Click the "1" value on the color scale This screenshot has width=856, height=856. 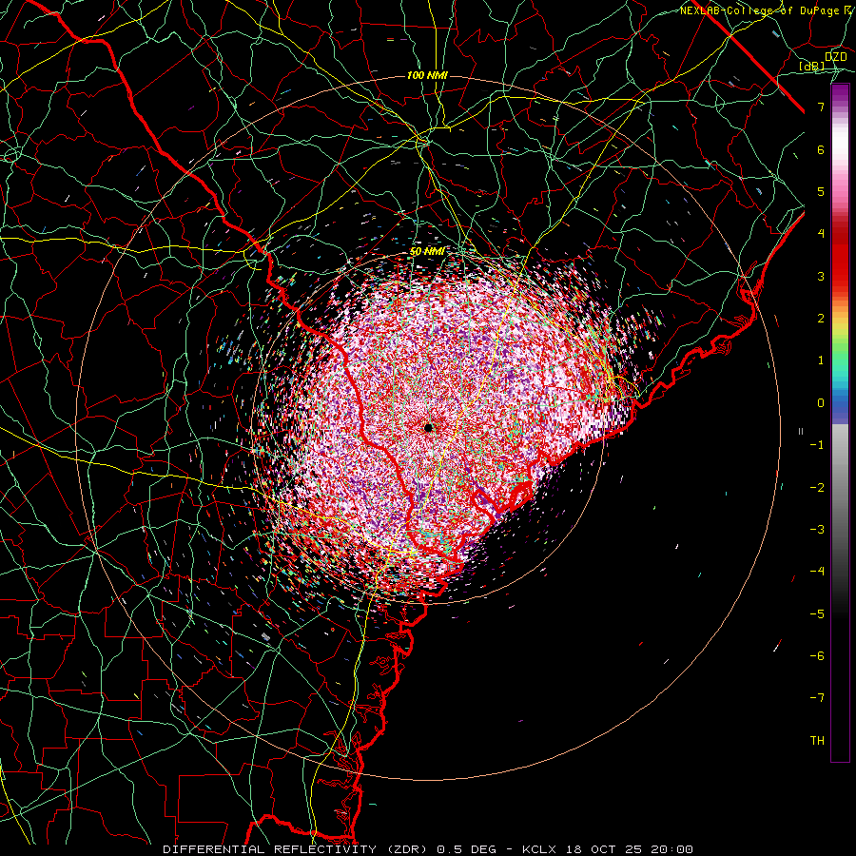821,360
